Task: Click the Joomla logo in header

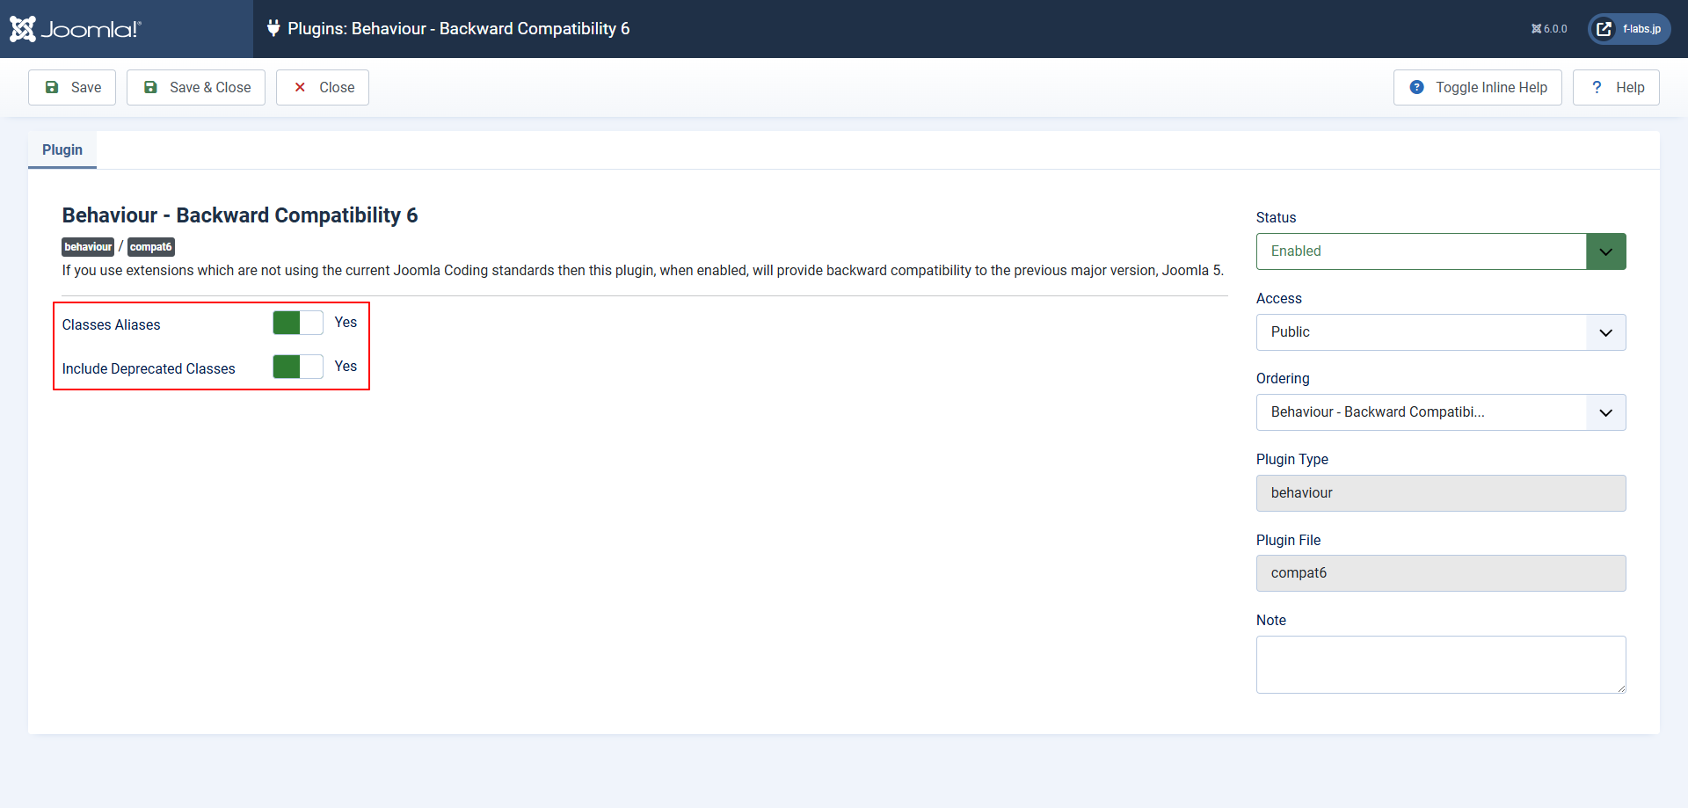Action: [76, 29]
